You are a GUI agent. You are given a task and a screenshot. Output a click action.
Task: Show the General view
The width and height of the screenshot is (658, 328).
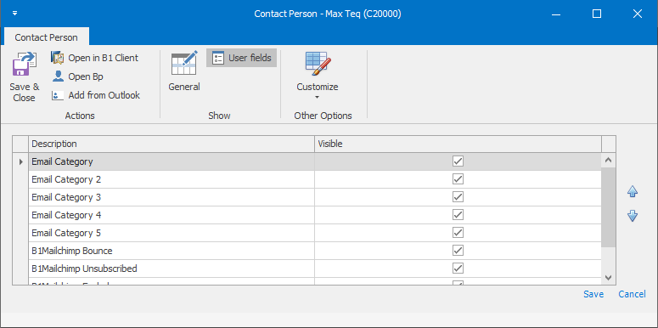184,71
